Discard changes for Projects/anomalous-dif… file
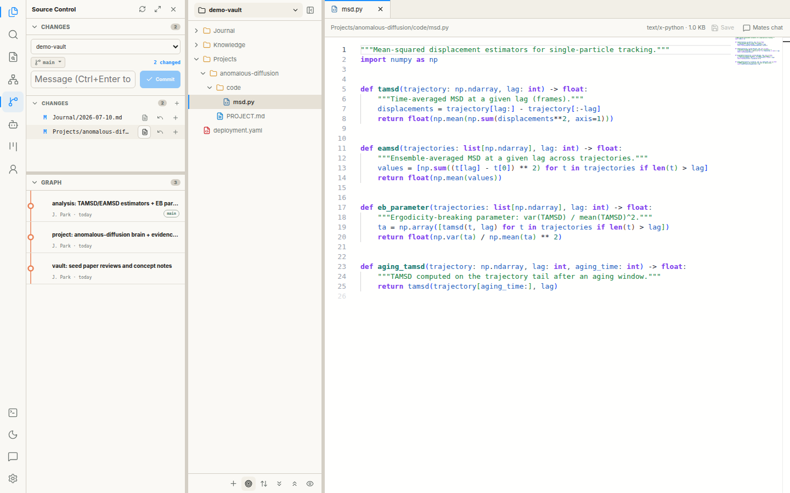790x493 pixels. click(x=160, y=132)
